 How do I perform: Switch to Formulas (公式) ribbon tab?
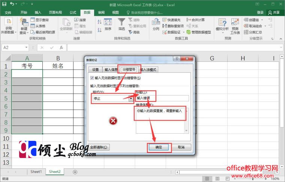tap(73, 12)
